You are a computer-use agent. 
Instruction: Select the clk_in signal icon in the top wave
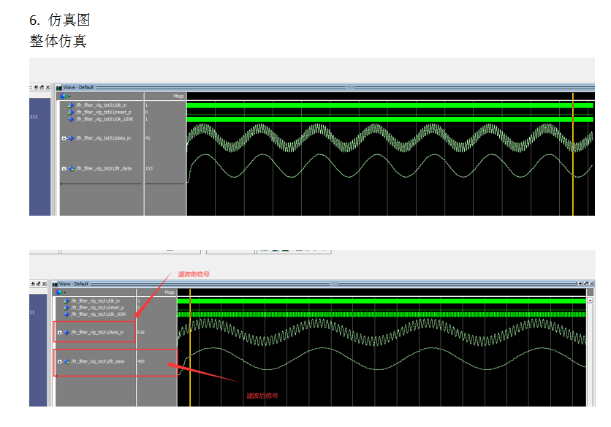pos(71,105)
